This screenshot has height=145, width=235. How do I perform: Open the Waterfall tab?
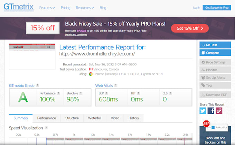(95, 118)
